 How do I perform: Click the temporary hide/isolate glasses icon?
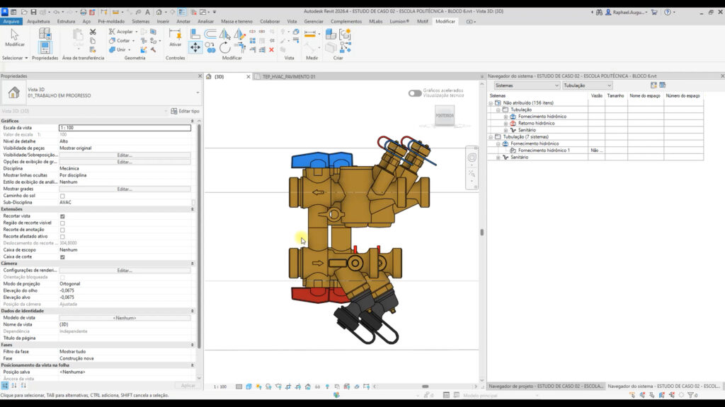(x=317, y=387)
